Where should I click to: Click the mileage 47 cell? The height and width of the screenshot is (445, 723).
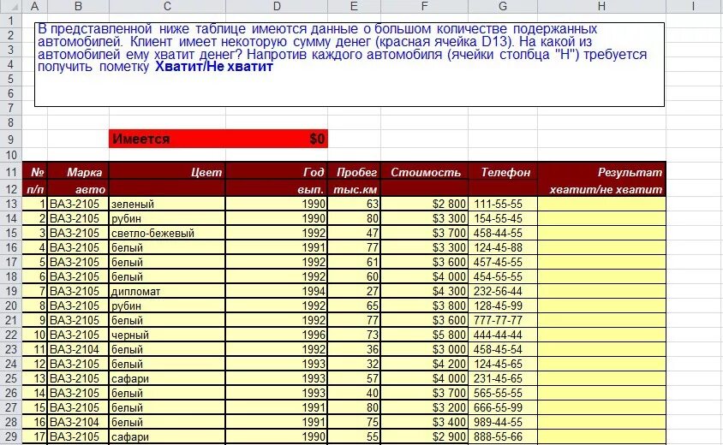click(x=354, y=233)
